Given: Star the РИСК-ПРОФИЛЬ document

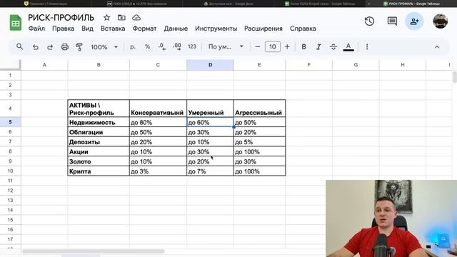Looking at the screenshot, I should click(106, 17).
